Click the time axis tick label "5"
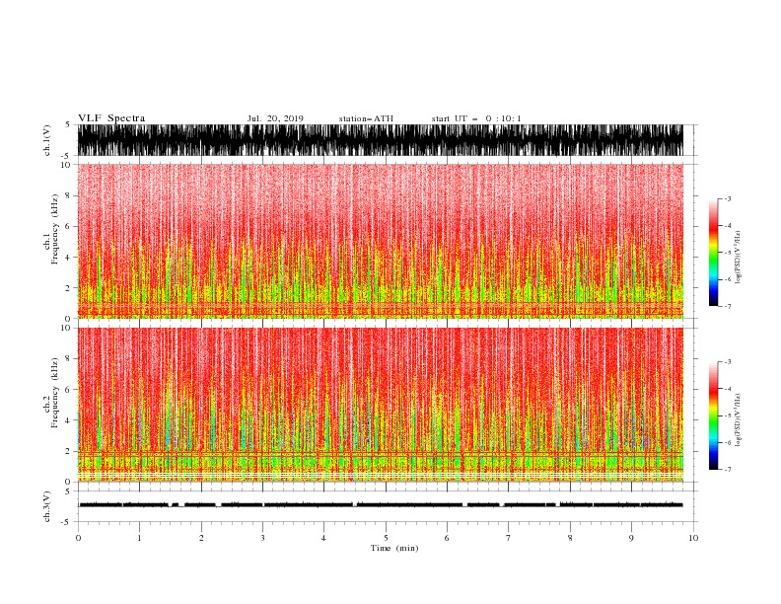781x604 pixels. (x=386, y=538)
